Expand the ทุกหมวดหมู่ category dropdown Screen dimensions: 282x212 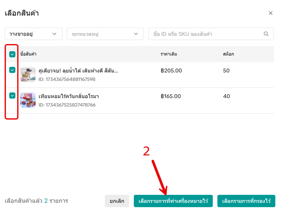[x=105, y=34]
